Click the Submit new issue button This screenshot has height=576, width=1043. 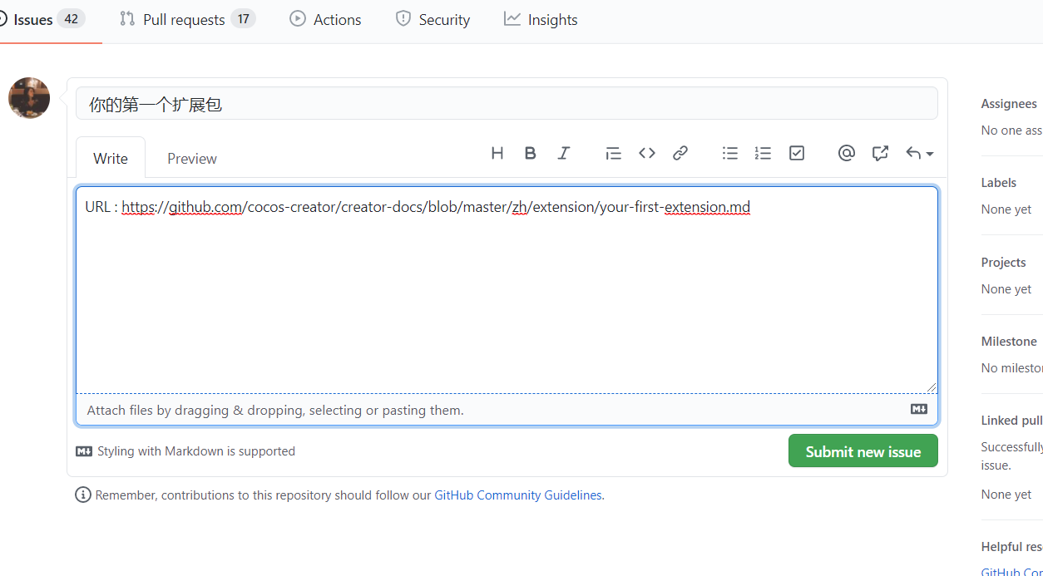[863, 451]
